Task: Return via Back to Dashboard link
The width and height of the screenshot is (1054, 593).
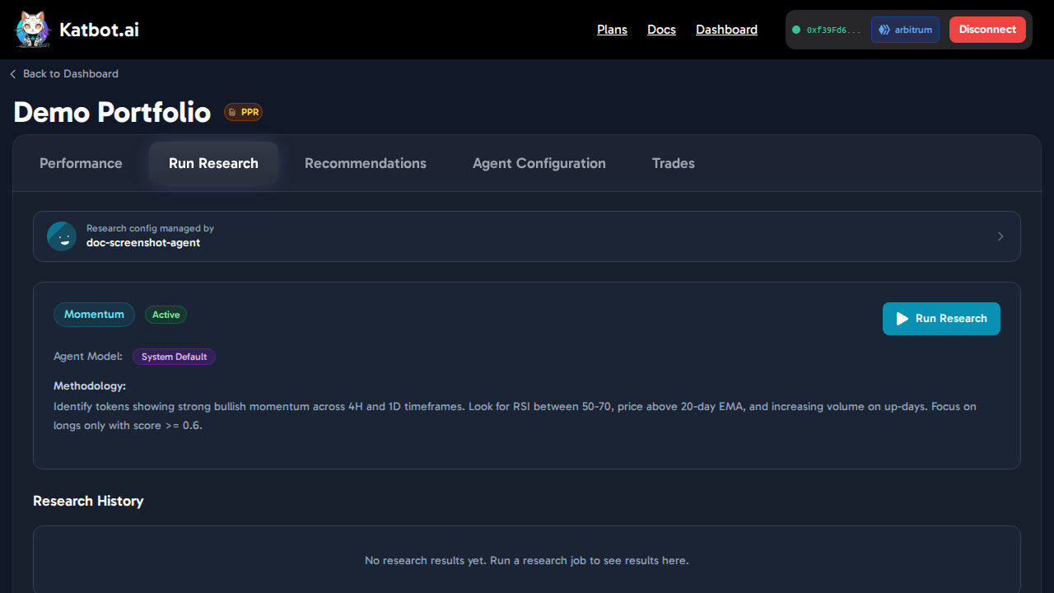Action: tap(64, 74)
